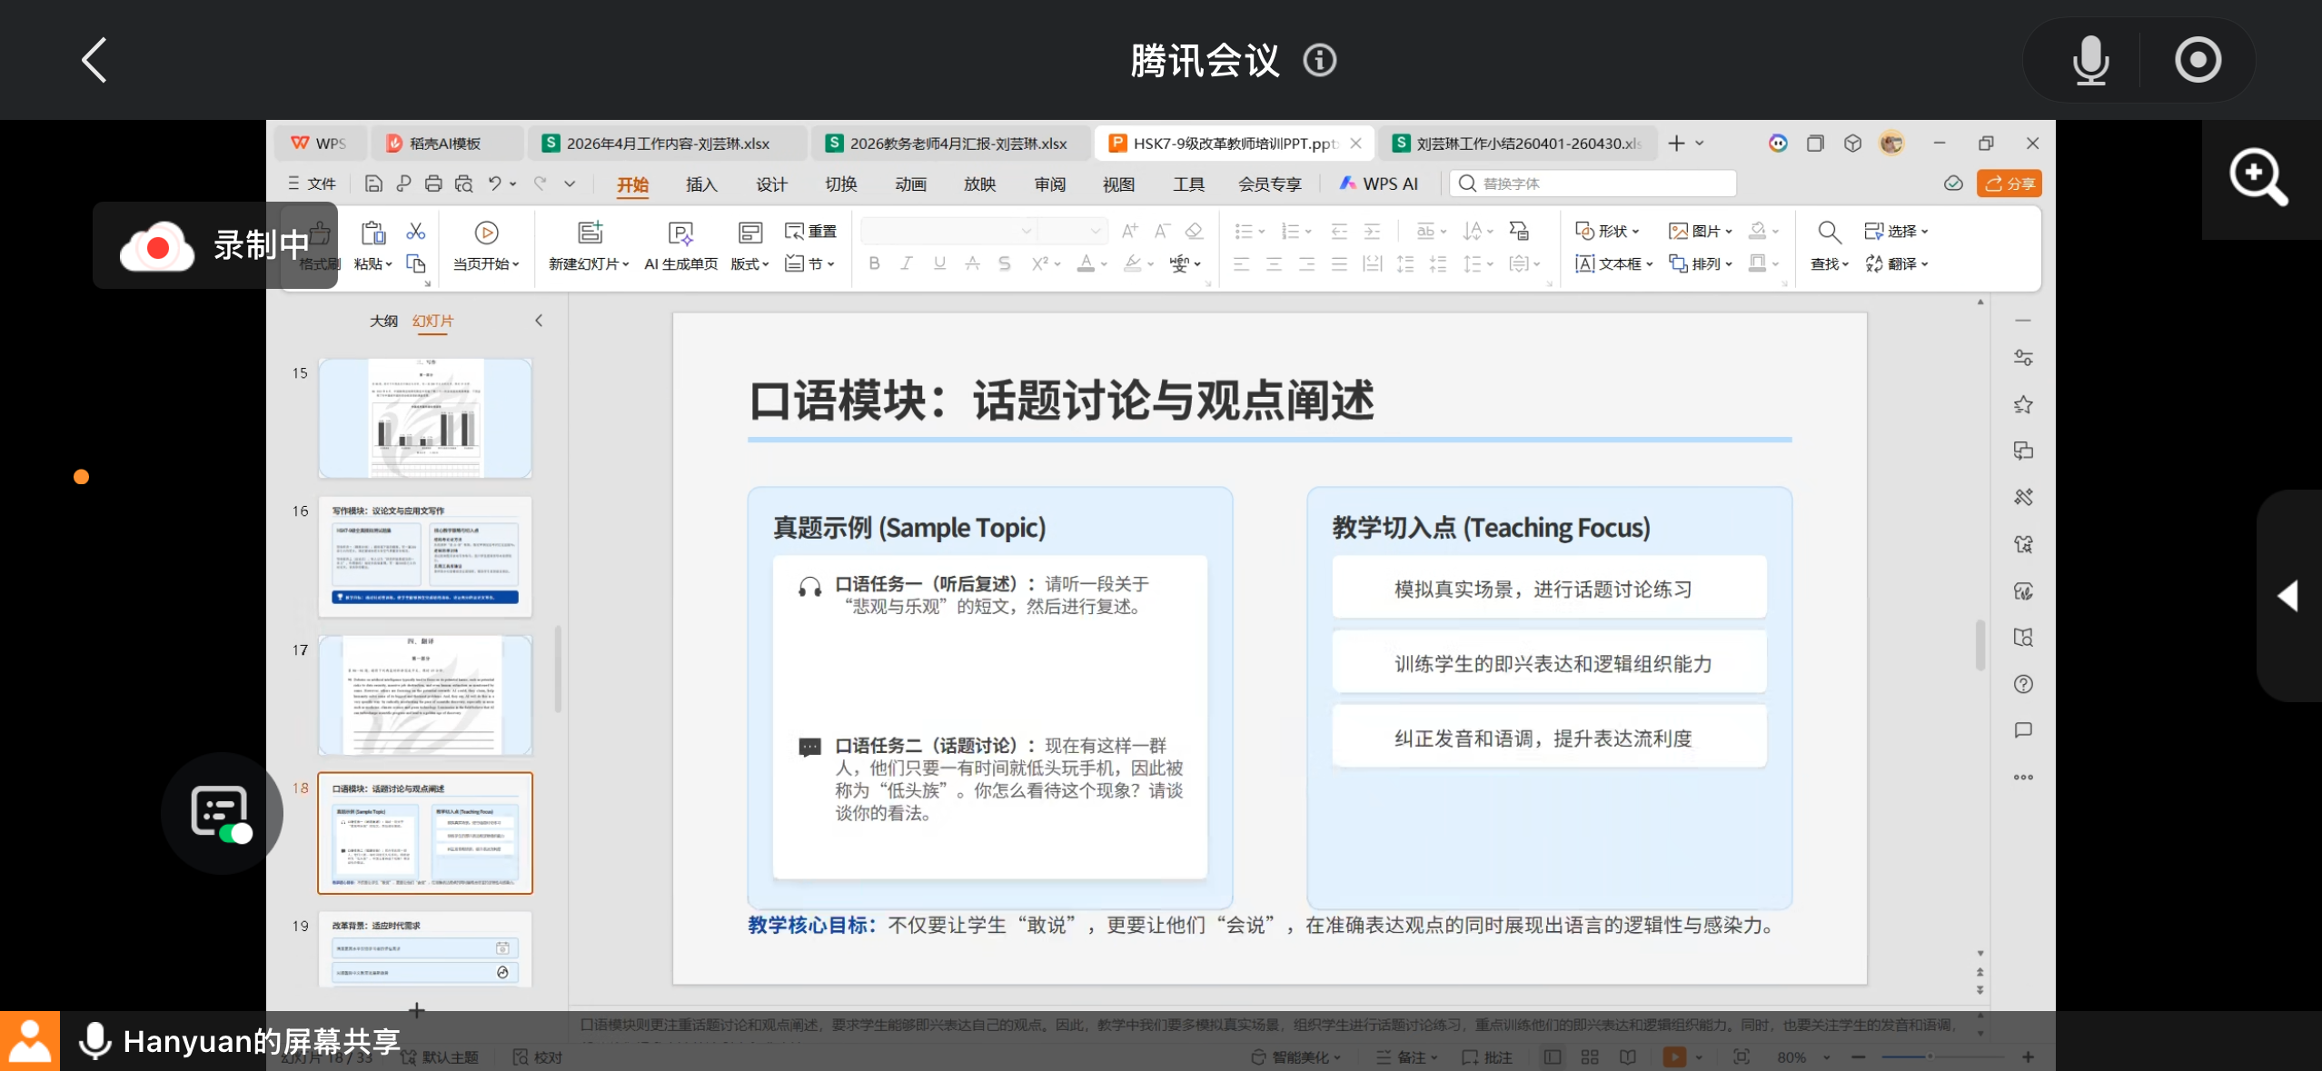
Task: Expand the side panel arrow at right edge
Action: click(2287, 596)
